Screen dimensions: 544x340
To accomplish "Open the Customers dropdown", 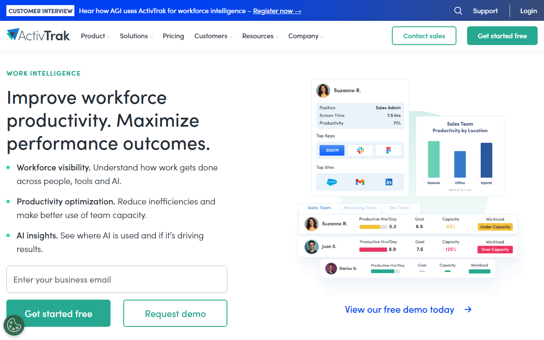I will (x=213, y=36).
